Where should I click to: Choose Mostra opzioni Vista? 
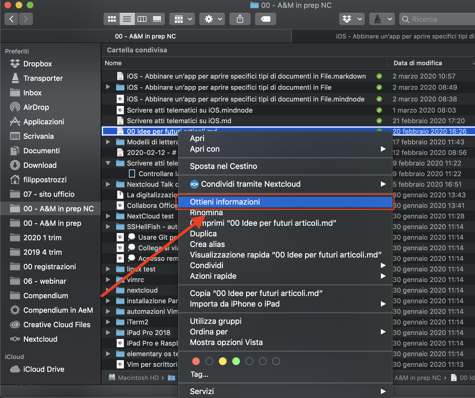(x=285, y=342)
